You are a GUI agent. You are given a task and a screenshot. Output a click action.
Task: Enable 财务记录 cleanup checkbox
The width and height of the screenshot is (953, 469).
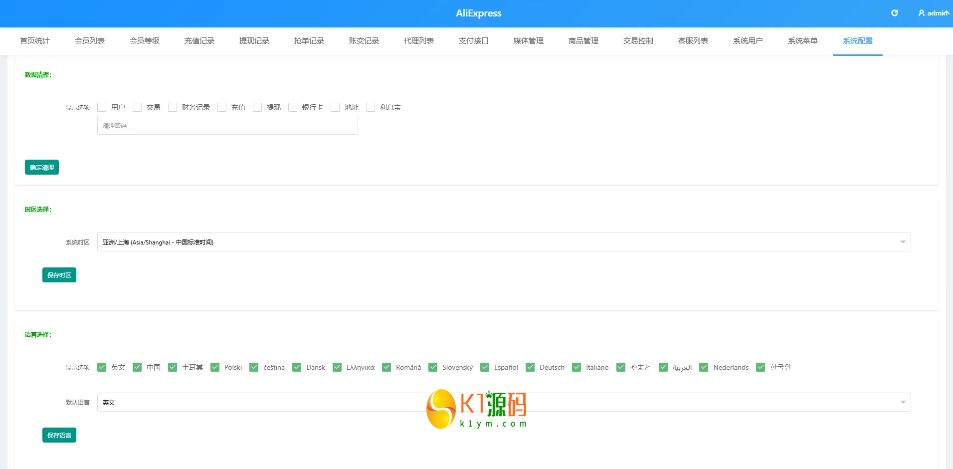pos(173,107)
